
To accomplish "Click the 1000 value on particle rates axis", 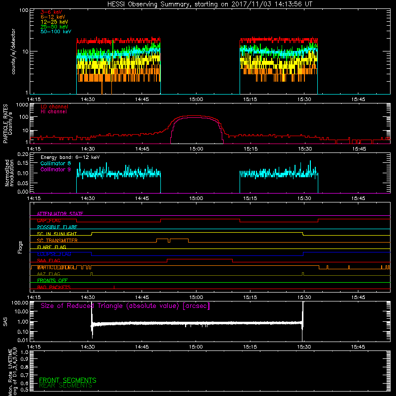I will (22, 105).
